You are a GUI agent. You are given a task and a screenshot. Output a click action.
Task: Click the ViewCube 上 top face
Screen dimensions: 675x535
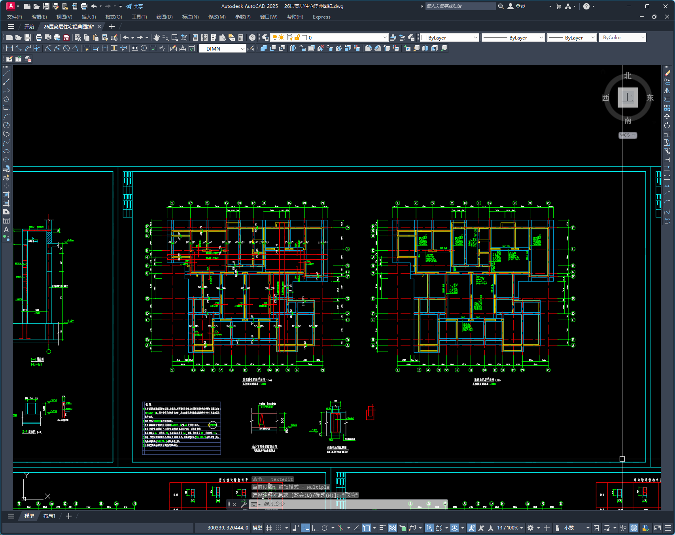click(628, 97)
